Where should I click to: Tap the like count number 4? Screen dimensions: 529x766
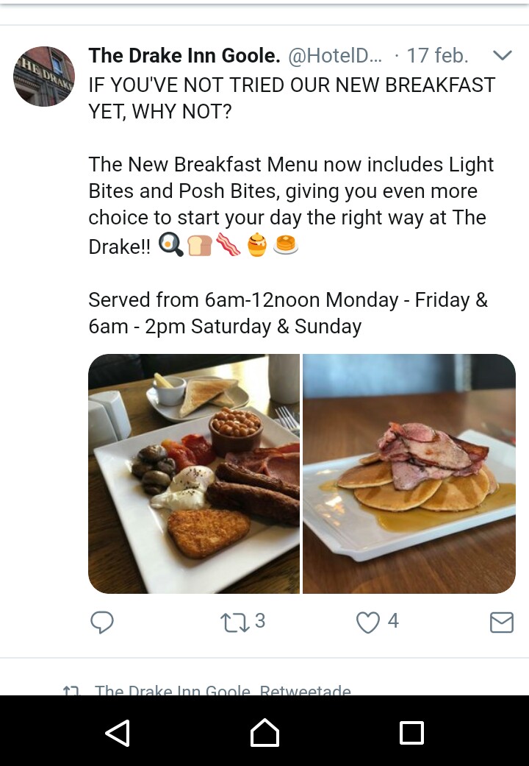(393, 622)
